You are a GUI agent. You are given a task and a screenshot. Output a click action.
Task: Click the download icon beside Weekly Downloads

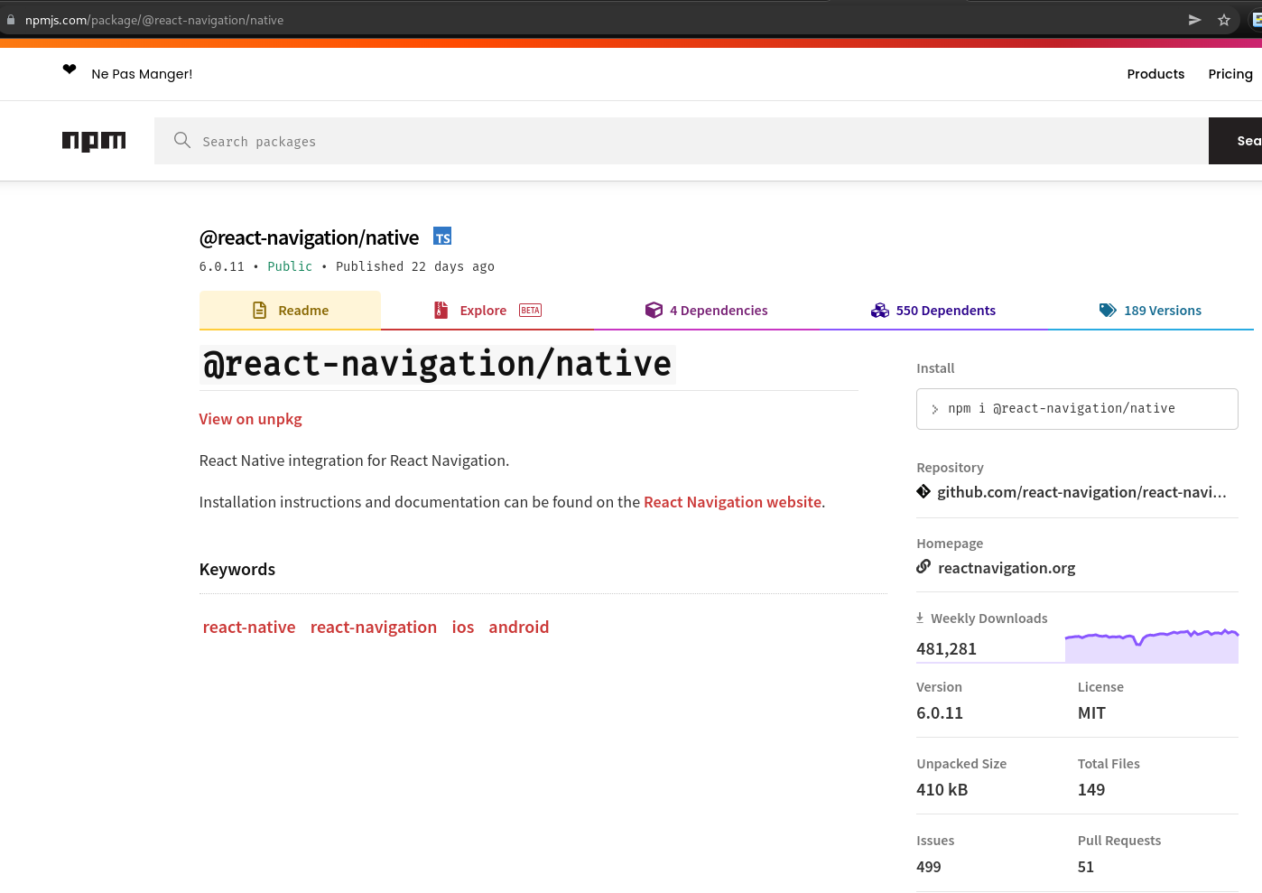[920, 618]
